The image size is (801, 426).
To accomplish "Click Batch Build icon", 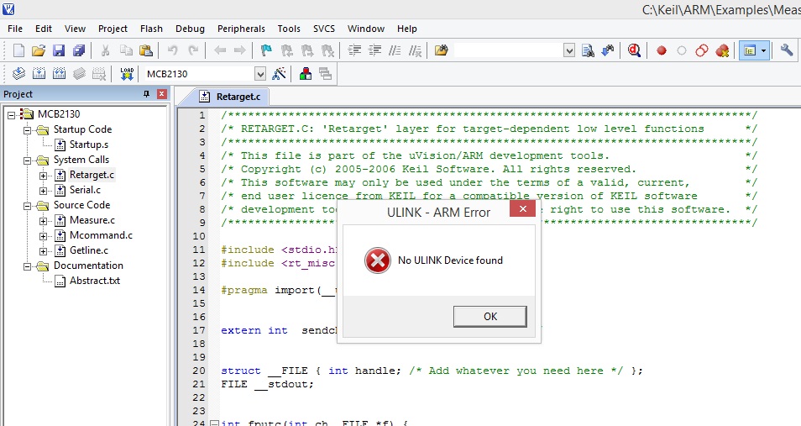I will point(79,74).
